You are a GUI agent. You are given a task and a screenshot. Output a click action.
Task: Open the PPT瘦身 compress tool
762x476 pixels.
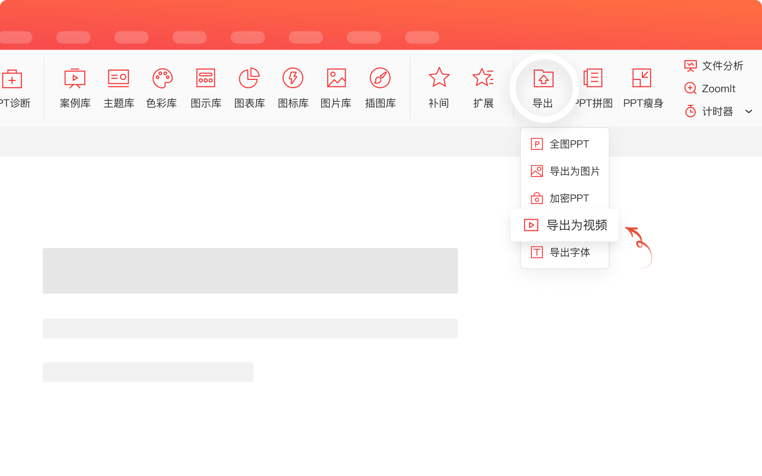coord(643,88)
